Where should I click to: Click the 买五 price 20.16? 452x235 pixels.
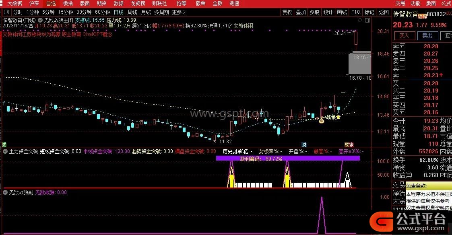(431, 112)
